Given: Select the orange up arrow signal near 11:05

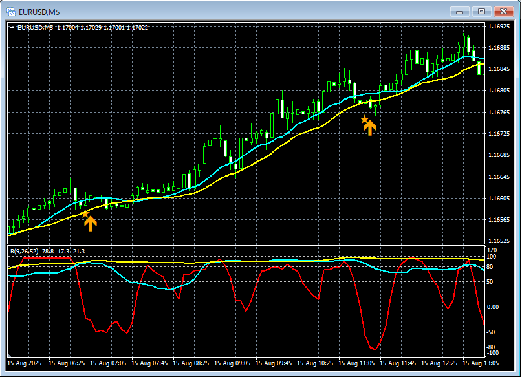Looking at the screenshot, I should (x=369, y=127).
